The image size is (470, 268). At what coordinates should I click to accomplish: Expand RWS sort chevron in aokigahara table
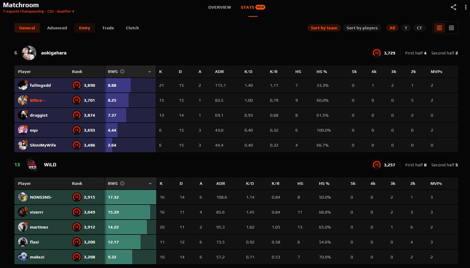pos(150,72)
